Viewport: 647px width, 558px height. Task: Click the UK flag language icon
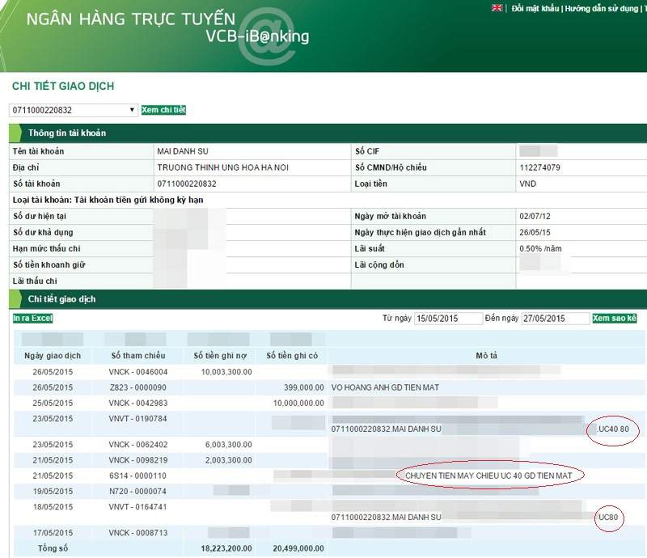tap(497, 8)
